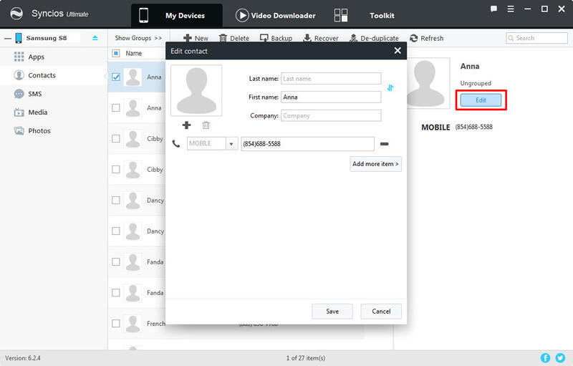
Task: Toggle the select-all Name header checkbox
Action: [116, 53]
